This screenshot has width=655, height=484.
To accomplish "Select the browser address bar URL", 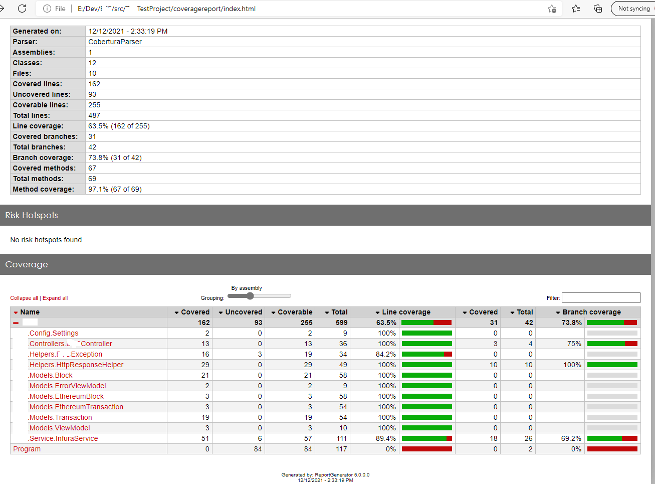I will (166, 9).
